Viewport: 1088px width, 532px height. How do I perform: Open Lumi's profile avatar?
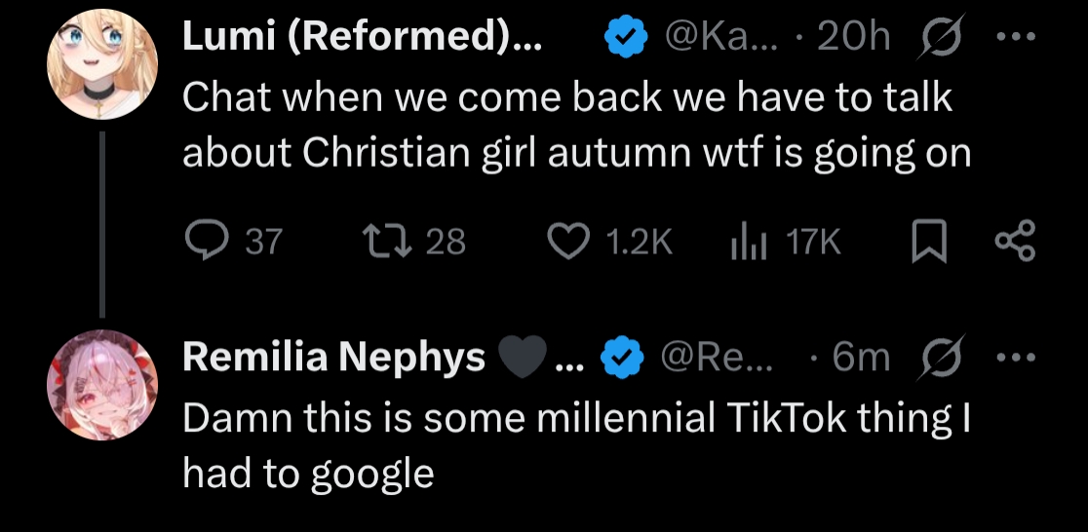tap(102, 63)
